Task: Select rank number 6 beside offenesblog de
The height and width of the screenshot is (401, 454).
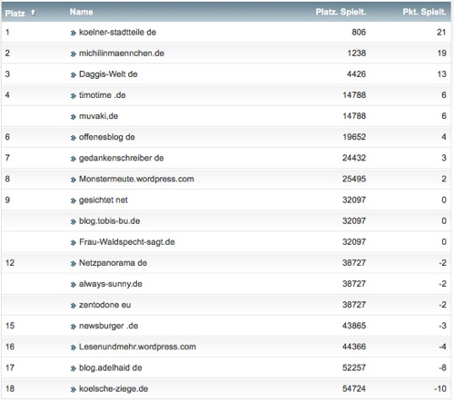Action: tap(7, 137)
